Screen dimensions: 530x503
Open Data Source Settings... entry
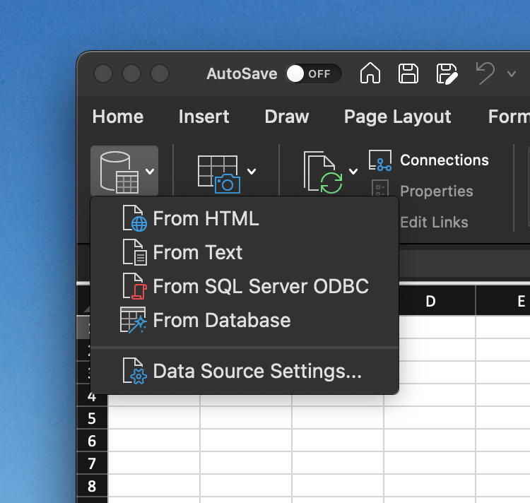pos(245,372)
